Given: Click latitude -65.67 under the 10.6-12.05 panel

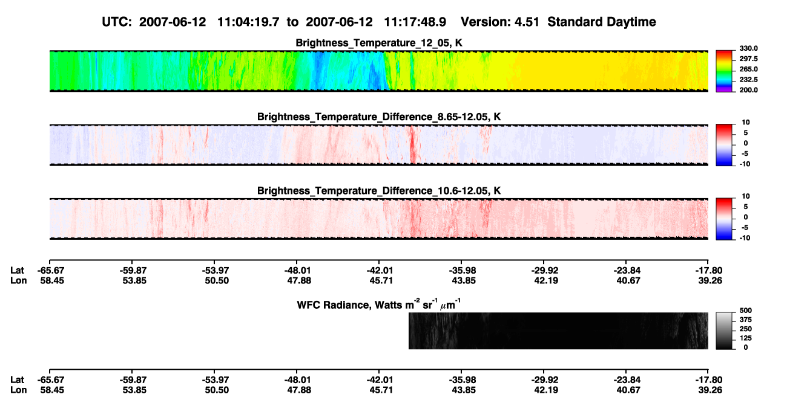Looking at the screenshot, I should [x=51, y=271].
